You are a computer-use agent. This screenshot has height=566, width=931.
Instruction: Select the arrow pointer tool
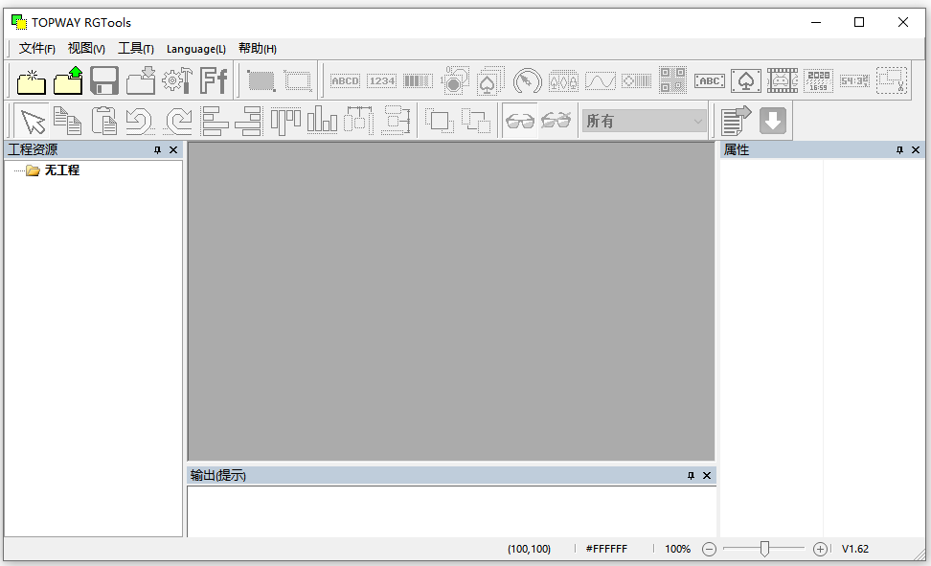32,122
